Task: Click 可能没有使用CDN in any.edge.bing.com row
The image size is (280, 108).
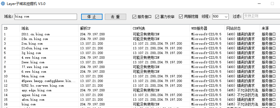Action: coord(146,90)
